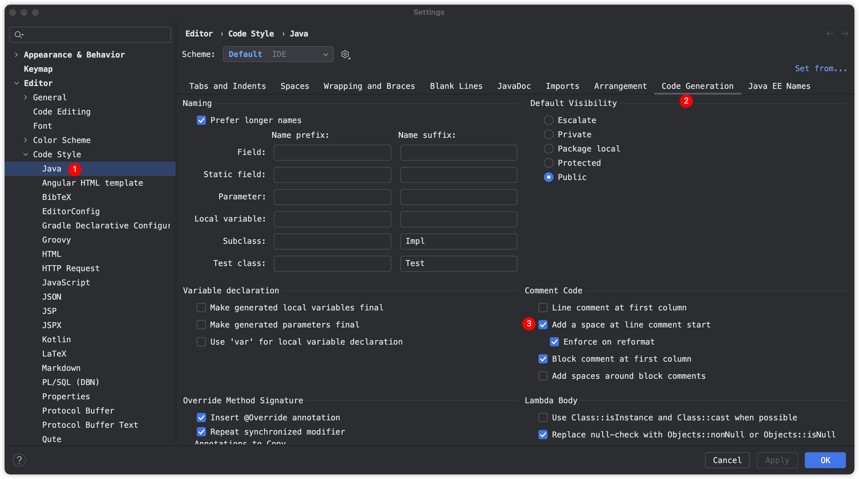Switch to Arrangement tab
This screenshot has height=479, width=859.
pos(620,86)
